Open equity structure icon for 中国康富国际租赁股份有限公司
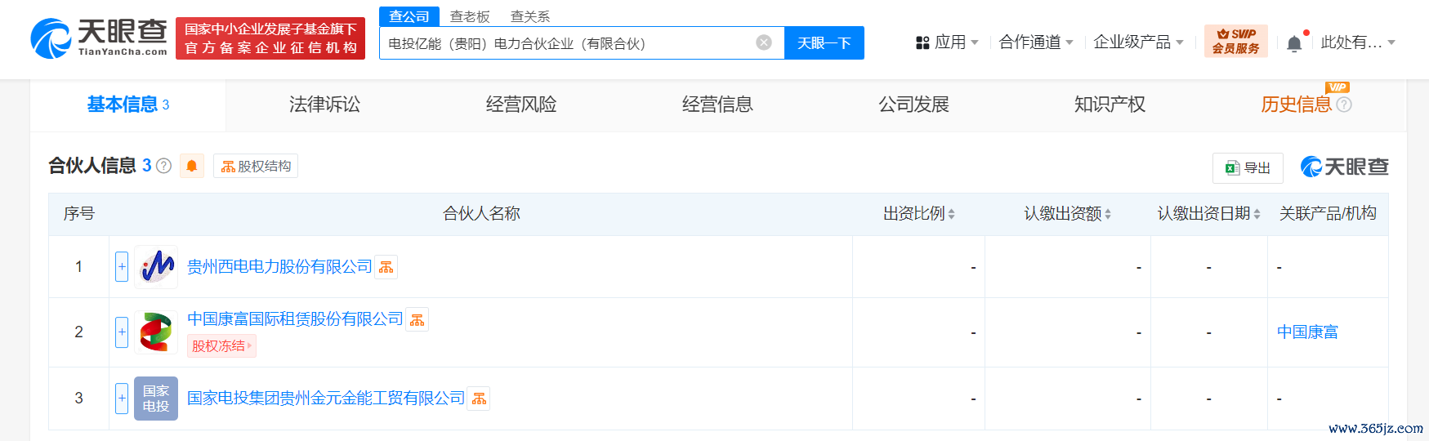Viewport: 1429px width, 441px height. click(418, 319)
